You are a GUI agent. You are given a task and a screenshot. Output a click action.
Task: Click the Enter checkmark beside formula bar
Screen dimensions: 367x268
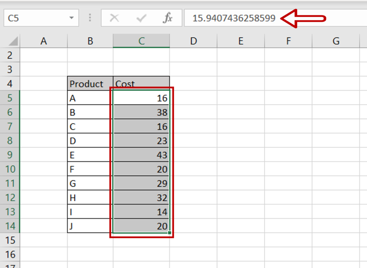tap(141, 18)
